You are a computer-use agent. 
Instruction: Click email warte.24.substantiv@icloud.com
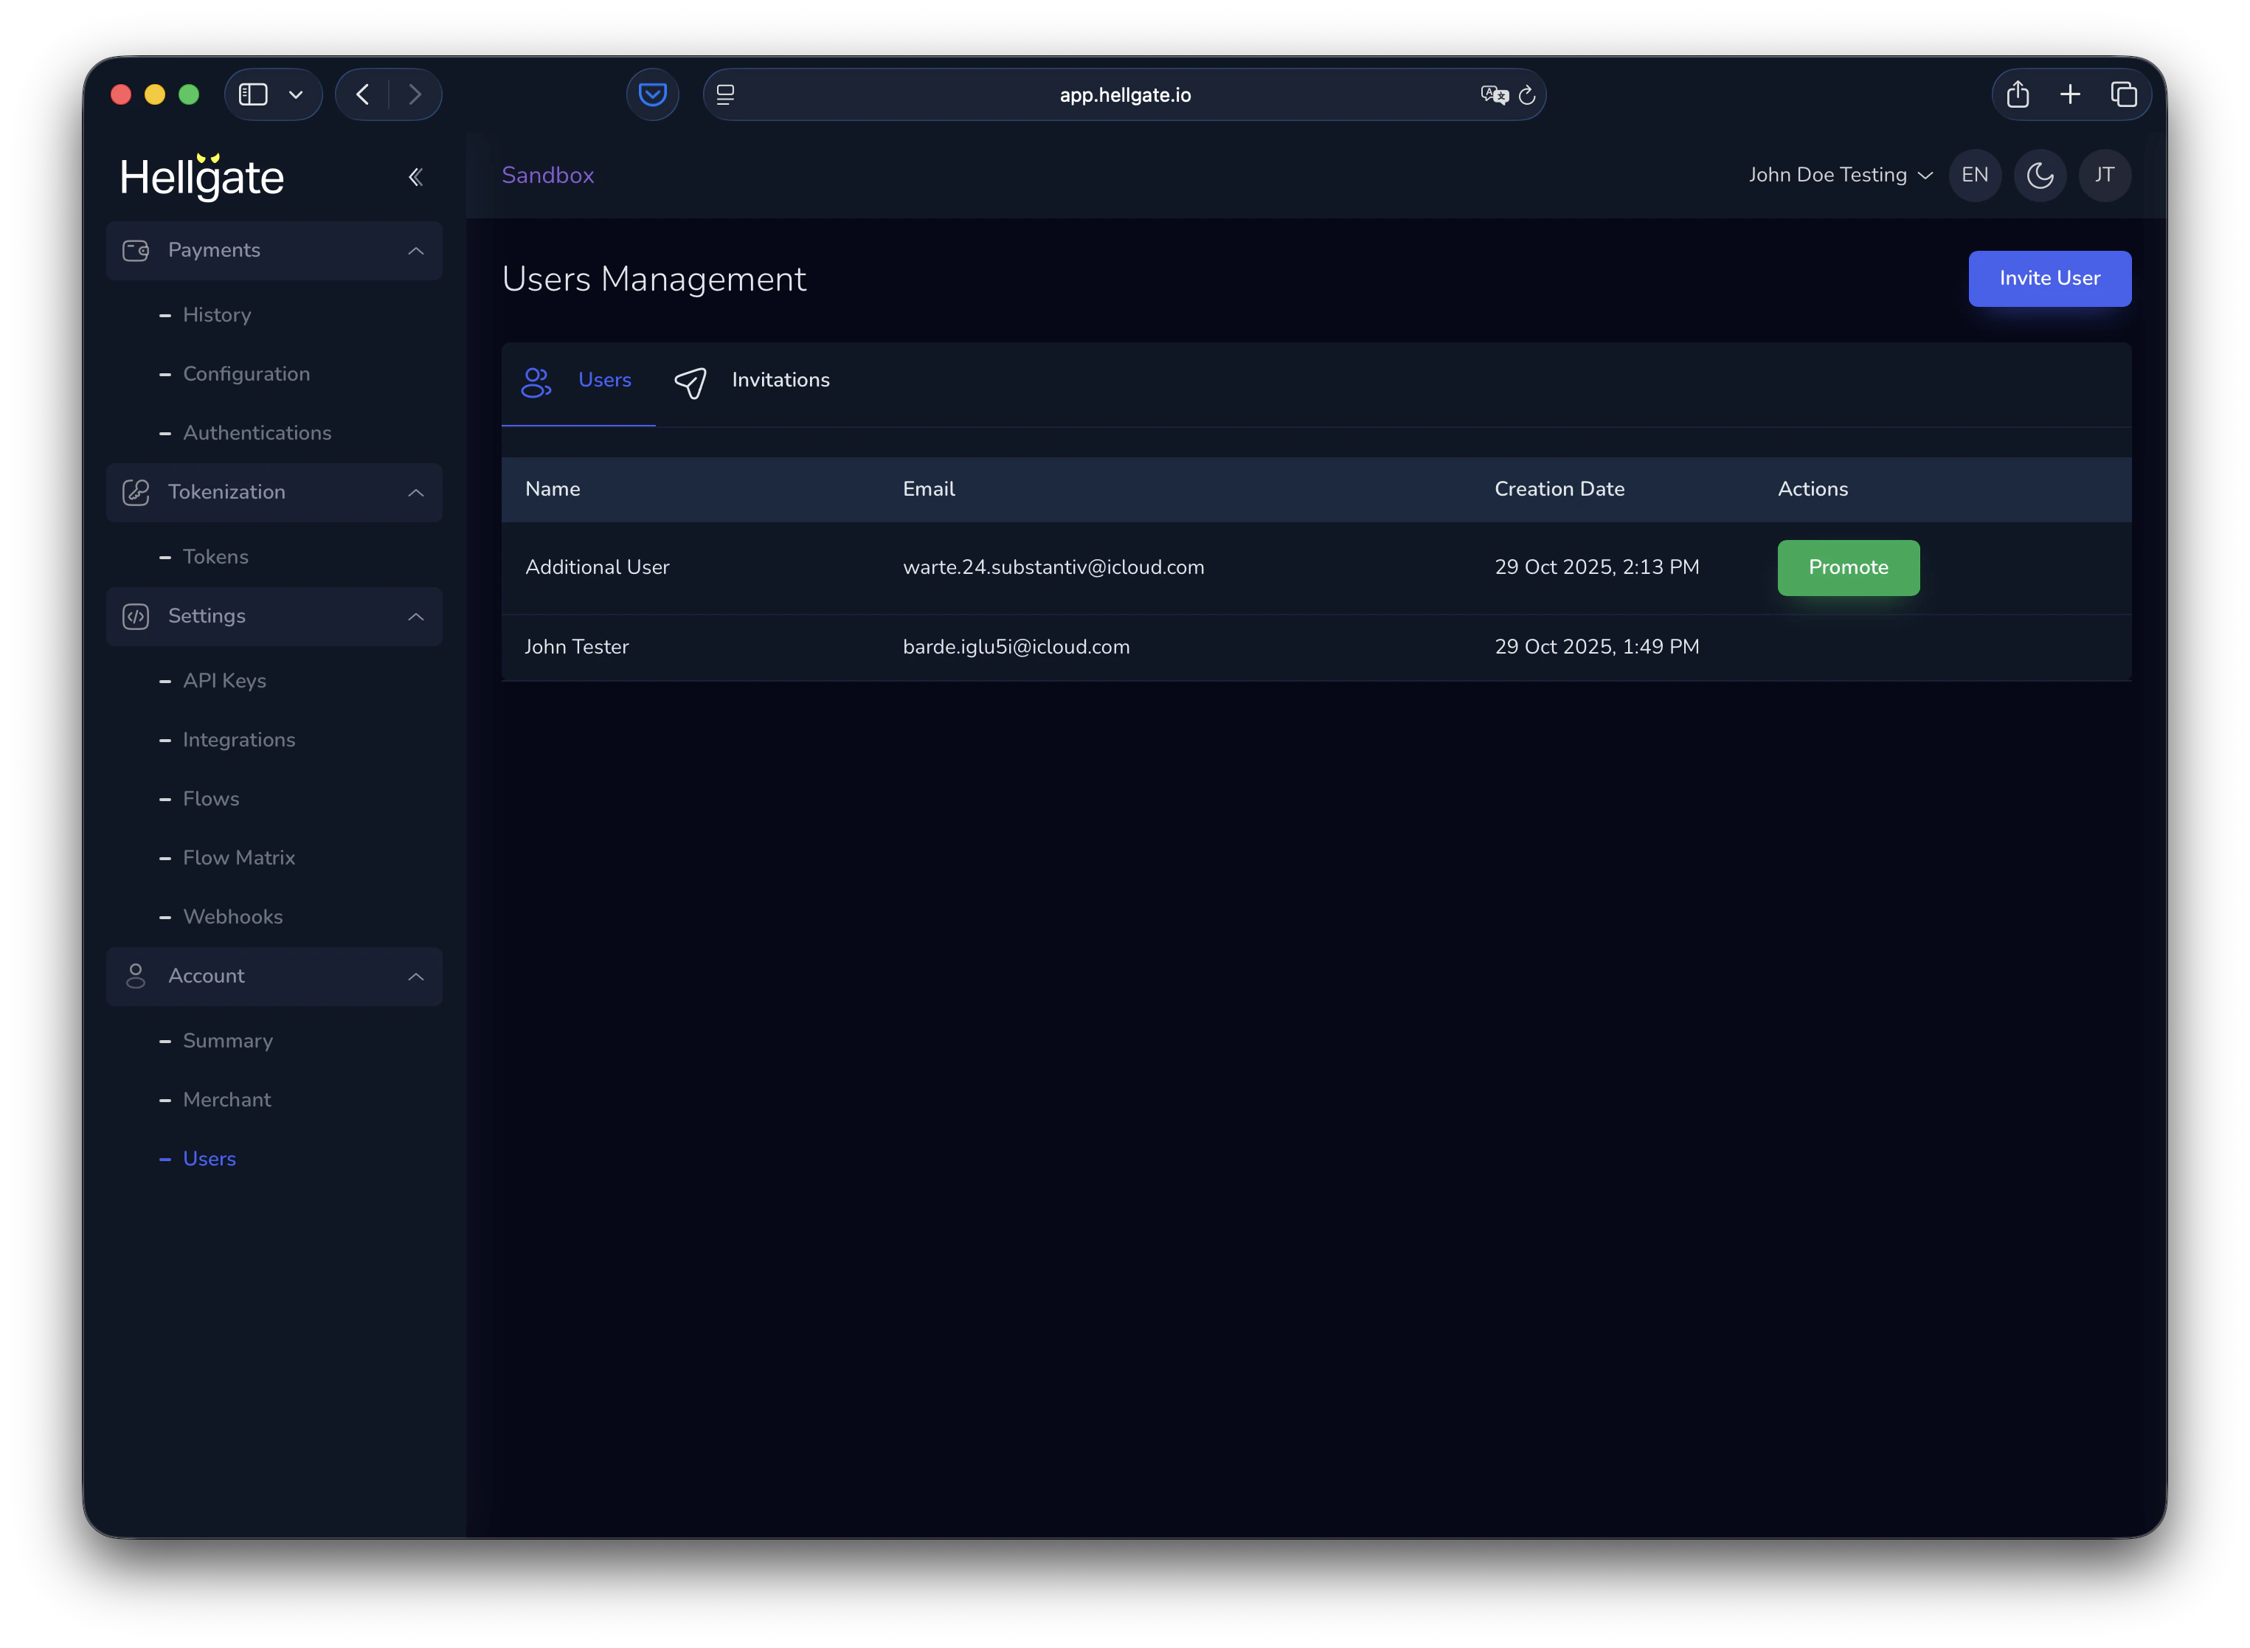1053,567
